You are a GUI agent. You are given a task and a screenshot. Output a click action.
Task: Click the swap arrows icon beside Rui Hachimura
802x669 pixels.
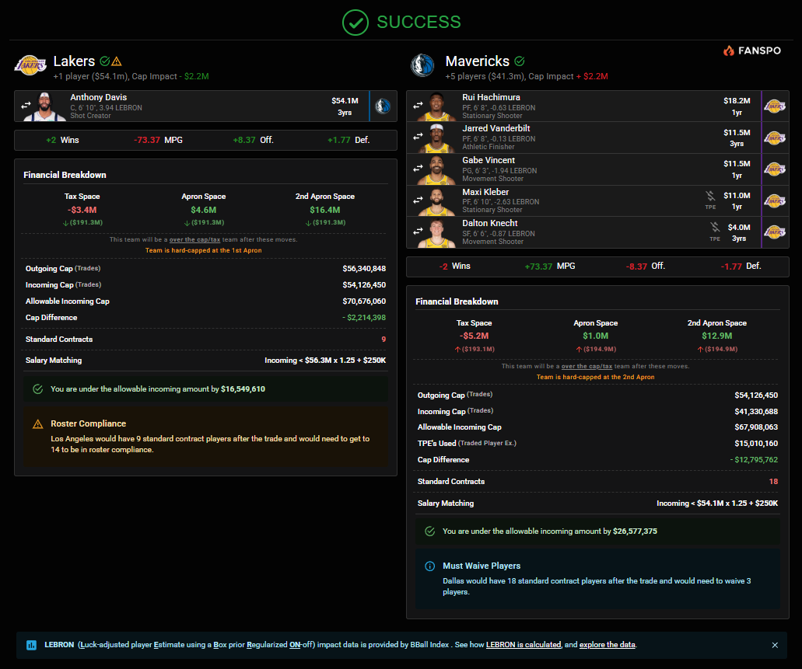pos(418,105)
